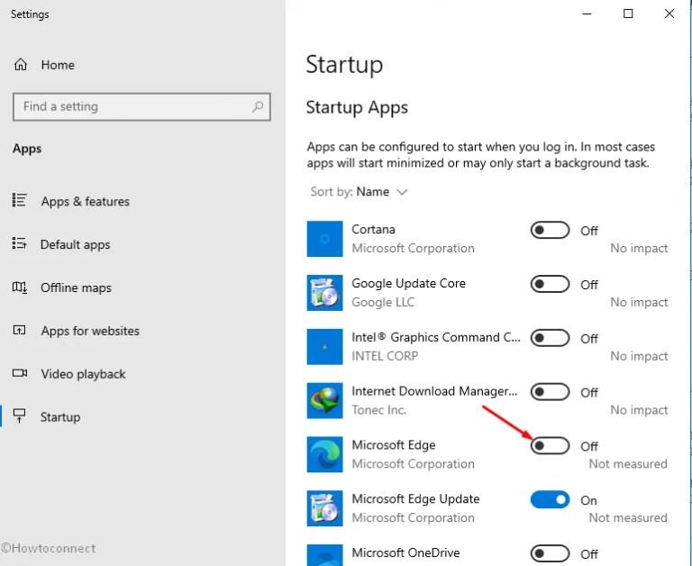Toggle Google Update Core startup switch
Viewport: 692px width, 566px height.
pyautogui.click(x=550, y=284)
